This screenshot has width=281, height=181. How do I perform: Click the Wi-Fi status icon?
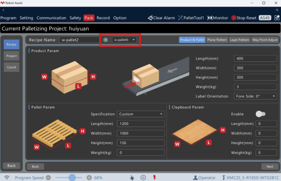[x=7, y=177]
